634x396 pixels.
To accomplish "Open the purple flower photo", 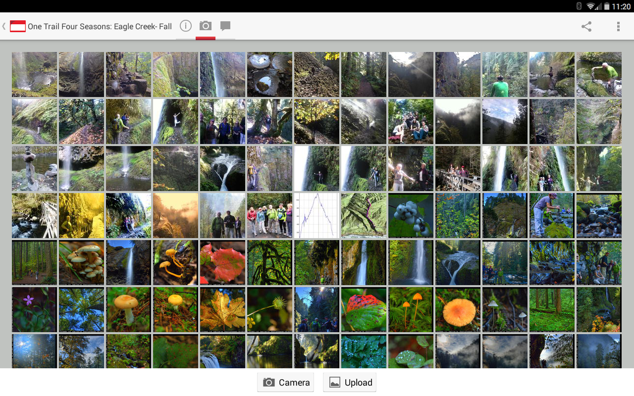I will (35, 309).
